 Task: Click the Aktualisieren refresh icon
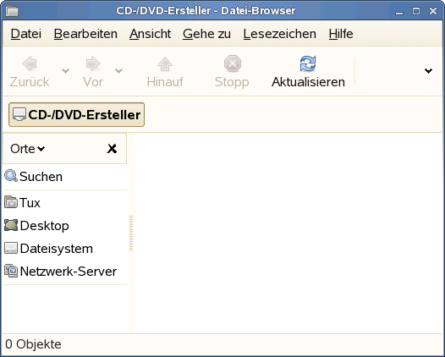point(308,63)
